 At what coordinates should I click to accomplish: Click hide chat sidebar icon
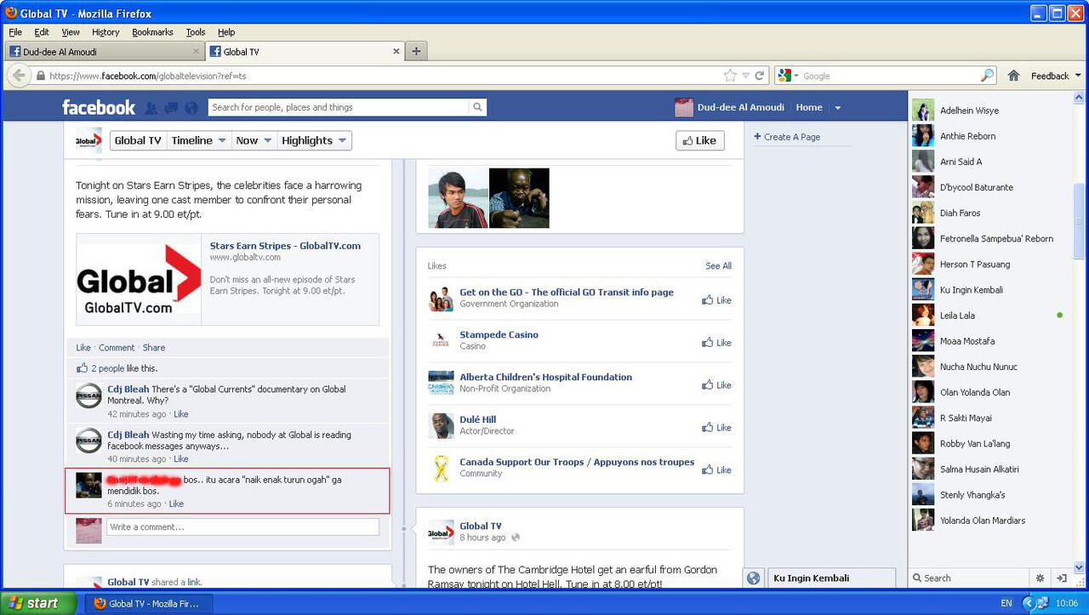coord(1062,578)
